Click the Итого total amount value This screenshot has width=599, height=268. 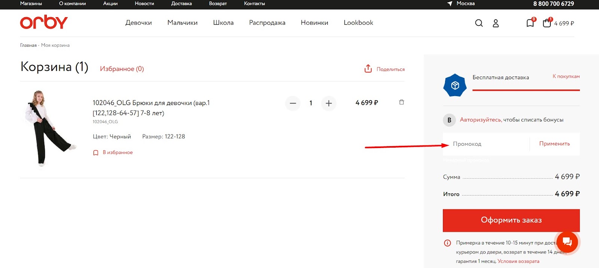point(567,194)
